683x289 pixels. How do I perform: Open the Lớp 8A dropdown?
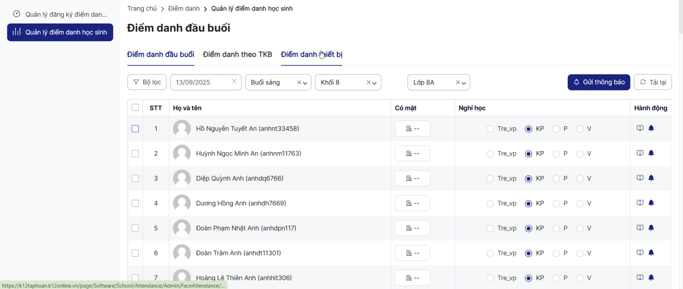coord(464,83)
